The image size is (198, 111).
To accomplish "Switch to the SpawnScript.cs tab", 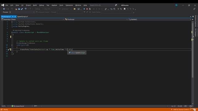I will (23, 16).
